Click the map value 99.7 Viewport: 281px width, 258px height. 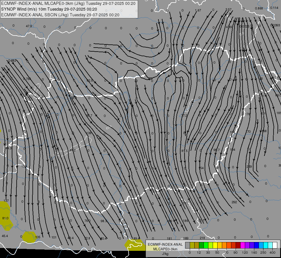pyautogui.click(x=216, y=150)
